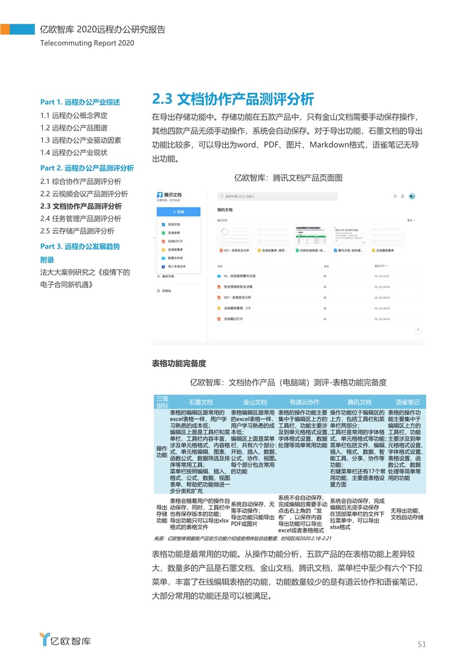The image size is (464, 670).
Task: Click the blue 新建 button in the figure
Action: (178, 212)
